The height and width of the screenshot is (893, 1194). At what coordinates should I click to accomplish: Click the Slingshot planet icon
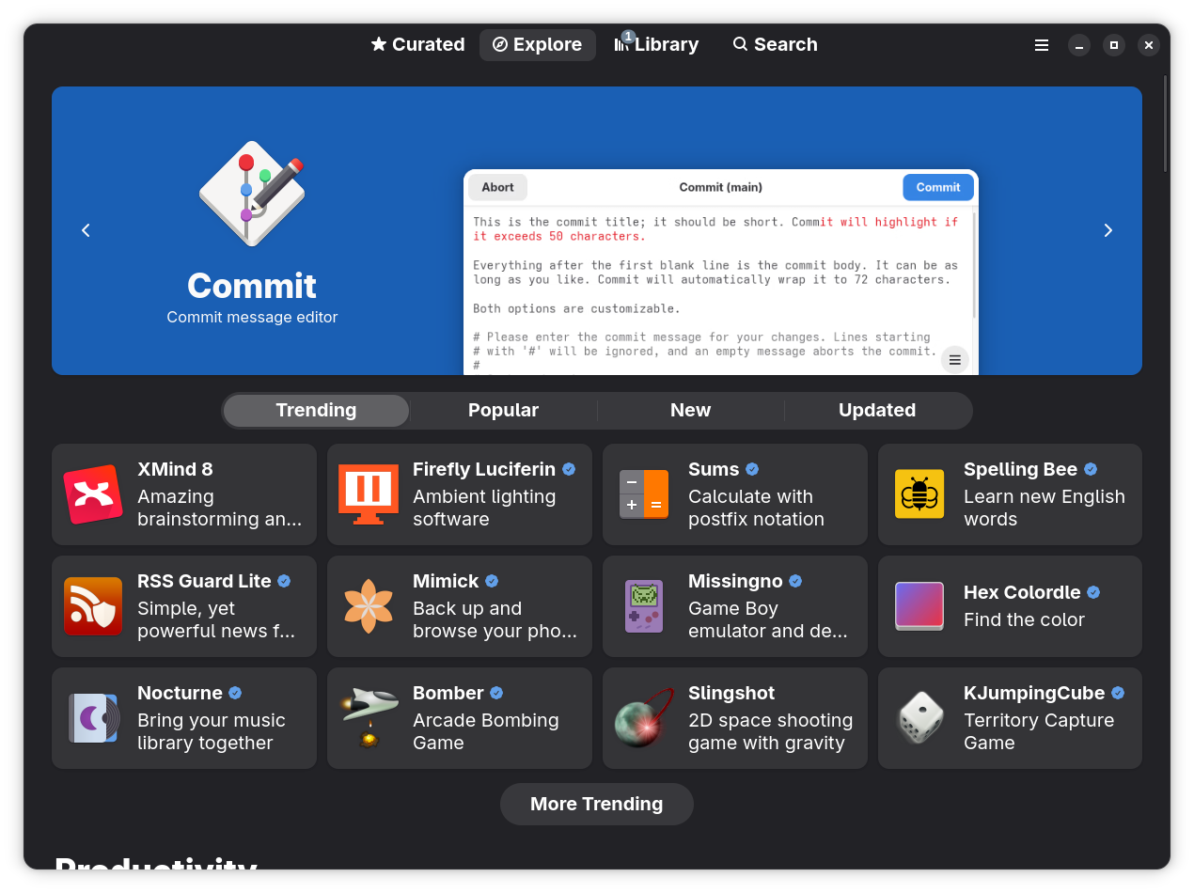tap(644, 718)
